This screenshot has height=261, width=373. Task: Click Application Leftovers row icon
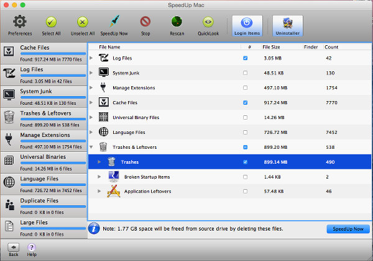114,191
